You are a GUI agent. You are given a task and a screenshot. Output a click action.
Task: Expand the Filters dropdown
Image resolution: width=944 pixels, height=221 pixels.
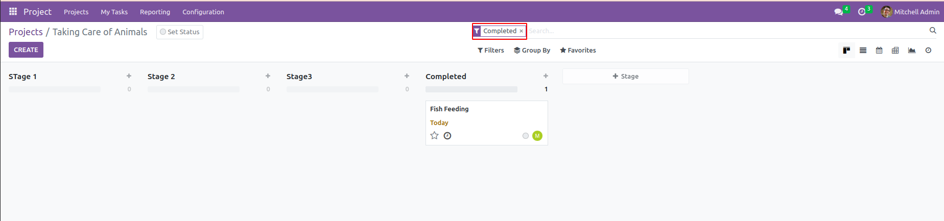pos(491,50)
